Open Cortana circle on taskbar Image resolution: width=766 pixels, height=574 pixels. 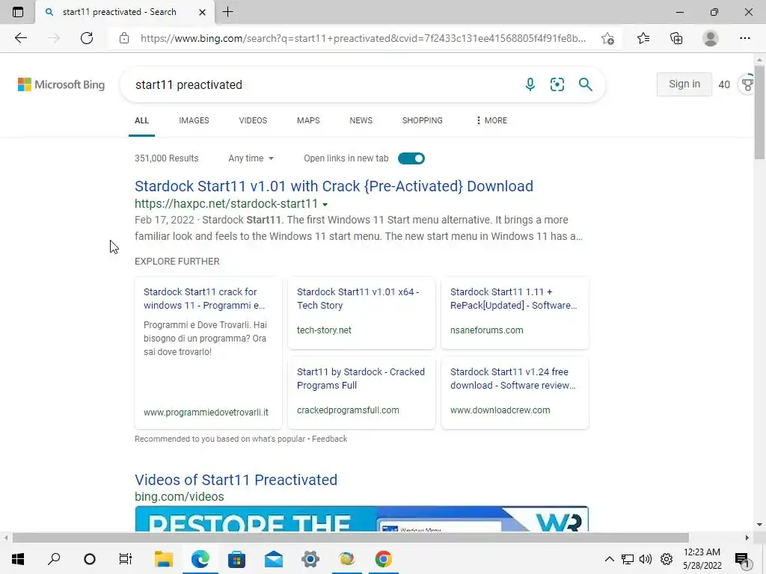(90, 559)
